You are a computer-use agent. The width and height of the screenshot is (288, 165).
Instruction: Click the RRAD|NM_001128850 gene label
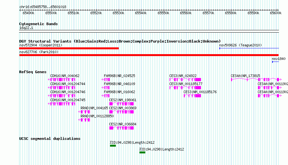pyautogui.click(x=97, y=116)
